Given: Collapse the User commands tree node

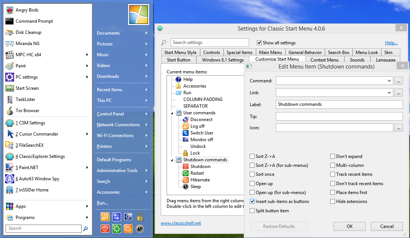Looking at the screenshot, I should [172, 113].
